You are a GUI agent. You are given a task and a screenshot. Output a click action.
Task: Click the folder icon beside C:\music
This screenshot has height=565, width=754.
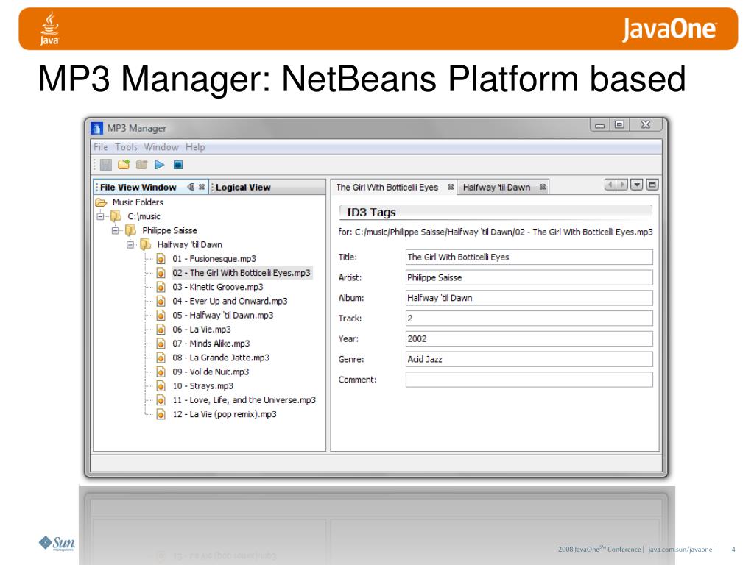(x=116, y=216)
